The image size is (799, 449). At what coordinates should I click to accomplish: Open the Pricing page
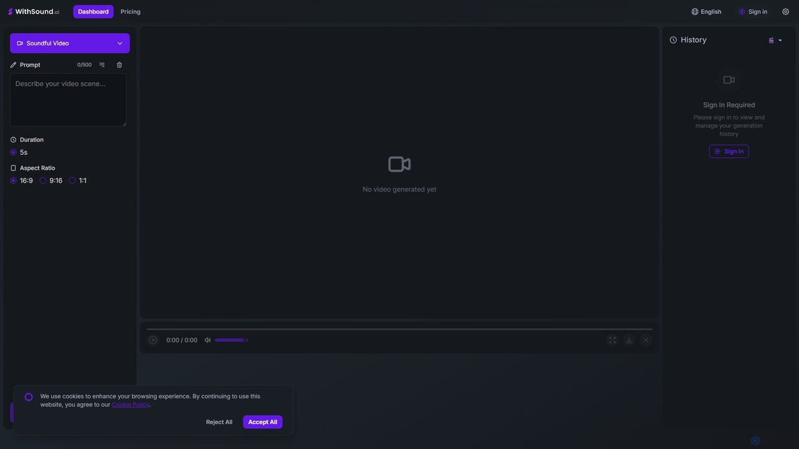[x=130, y=12]
